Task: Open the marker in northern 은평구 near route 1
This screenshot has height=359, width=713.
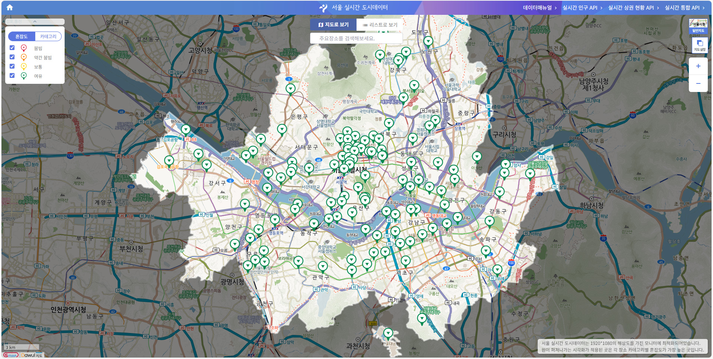Action: (290, 89)
